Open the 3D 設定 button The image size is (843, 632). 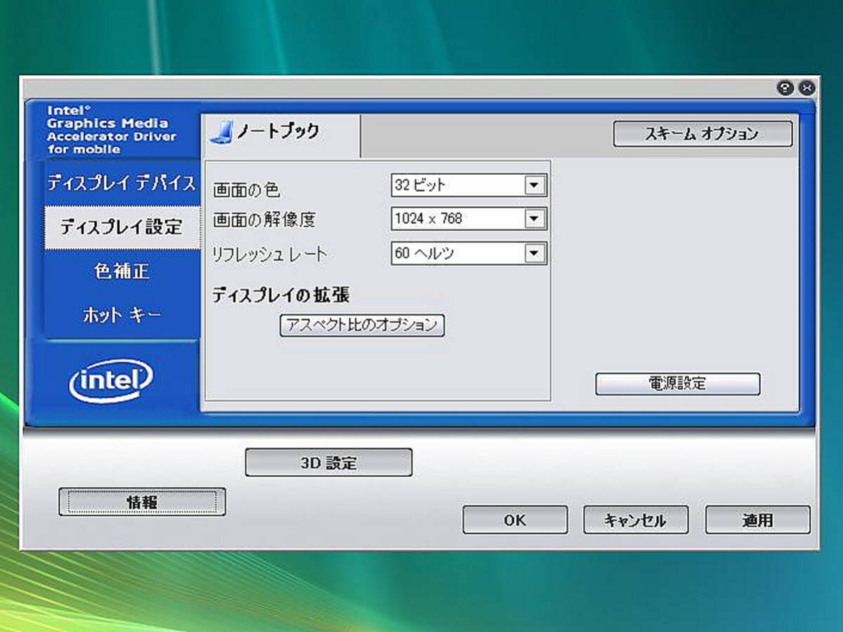click(x=329, y=463)
